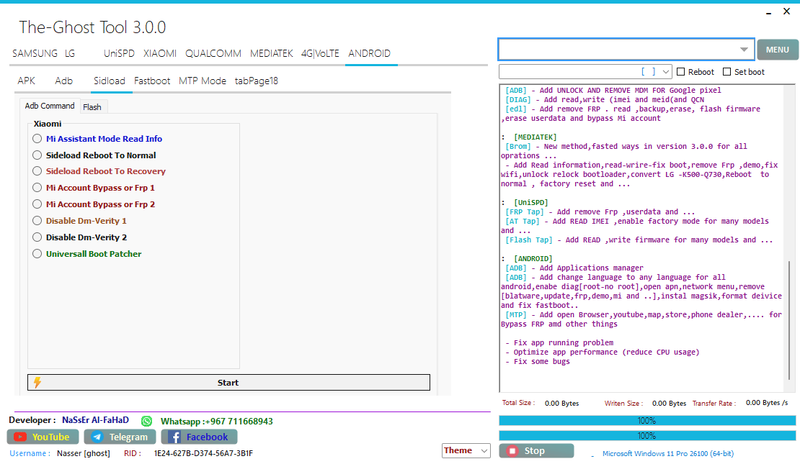Enable the Reboot checkbox
Image resolution: width=800 pixels, height=464 pixels.
(x=681, y=72)
